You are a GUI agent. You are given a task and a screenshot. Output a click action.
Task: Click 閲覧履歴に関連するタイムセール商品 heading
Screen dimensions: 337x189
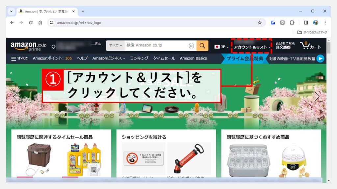click(55, 137)
